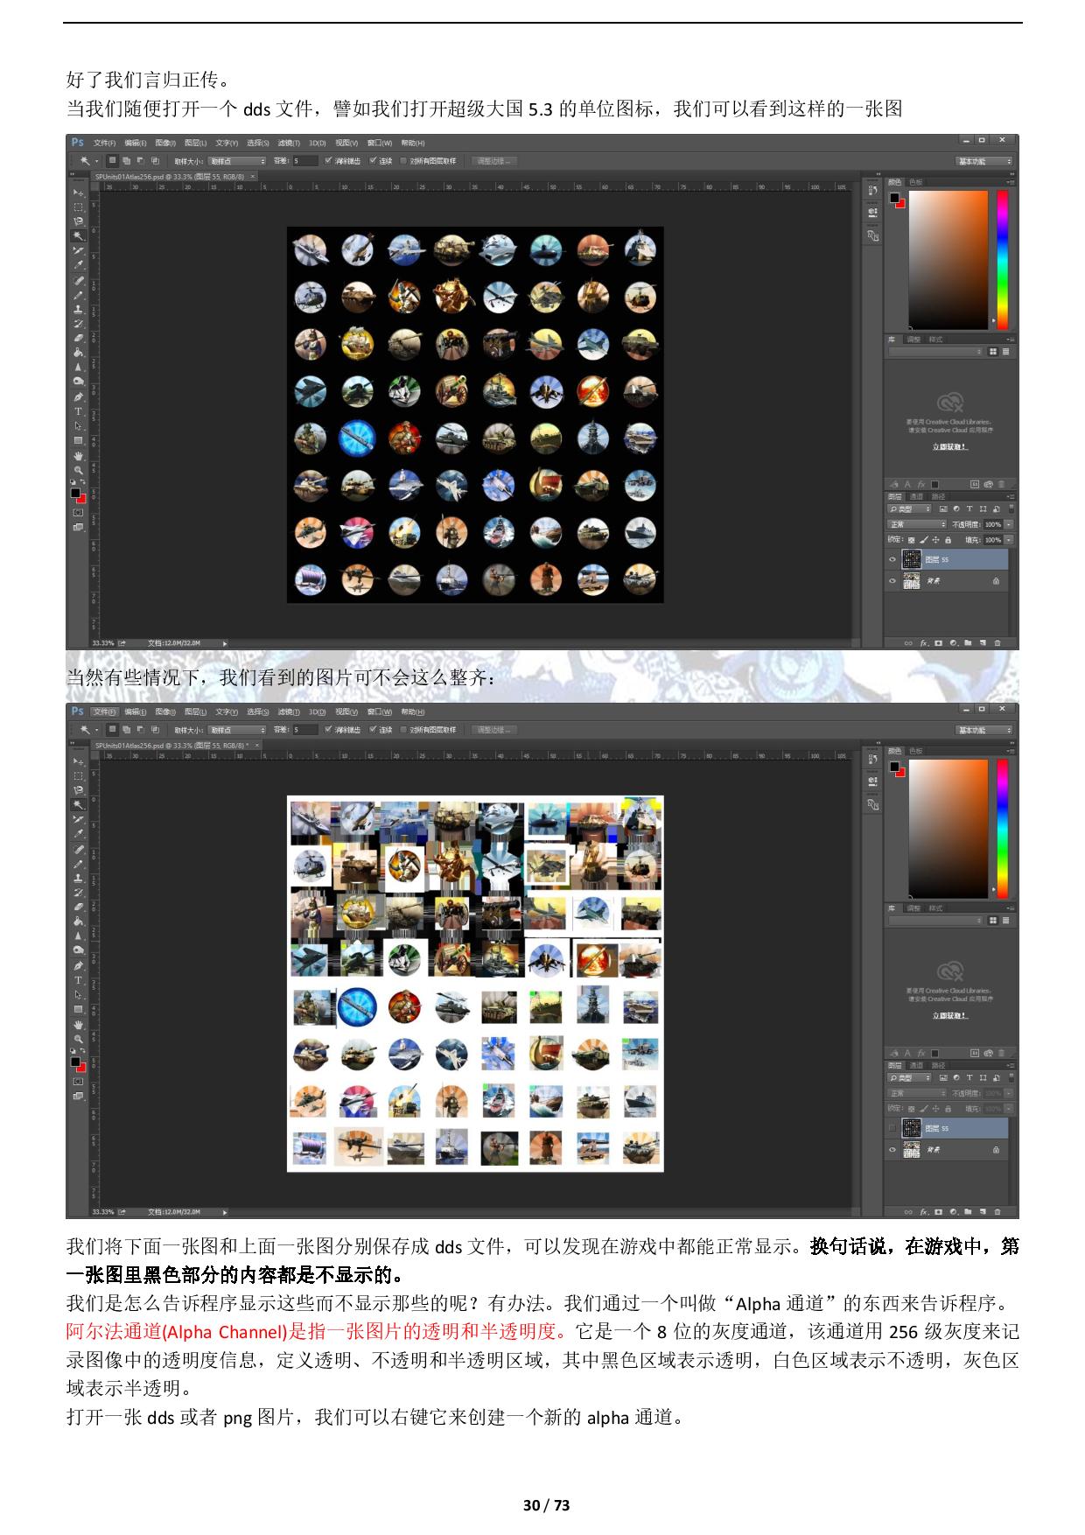Open 文件(F) menu in black-canvas Photoshop window
The width and height of the screenshot is (1085, 1535).
point(104,143)
